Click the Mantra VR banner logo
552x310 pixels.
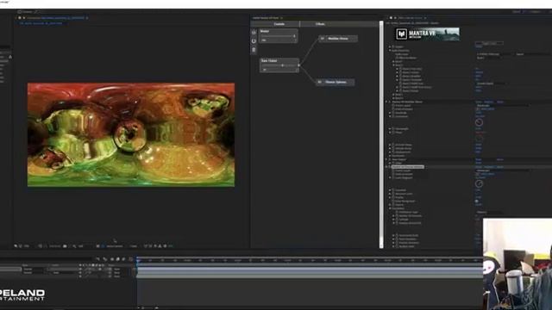click(427, 34)
